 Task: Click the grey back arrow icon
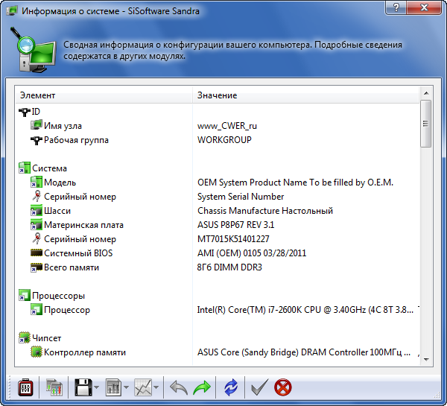[179, 387]
